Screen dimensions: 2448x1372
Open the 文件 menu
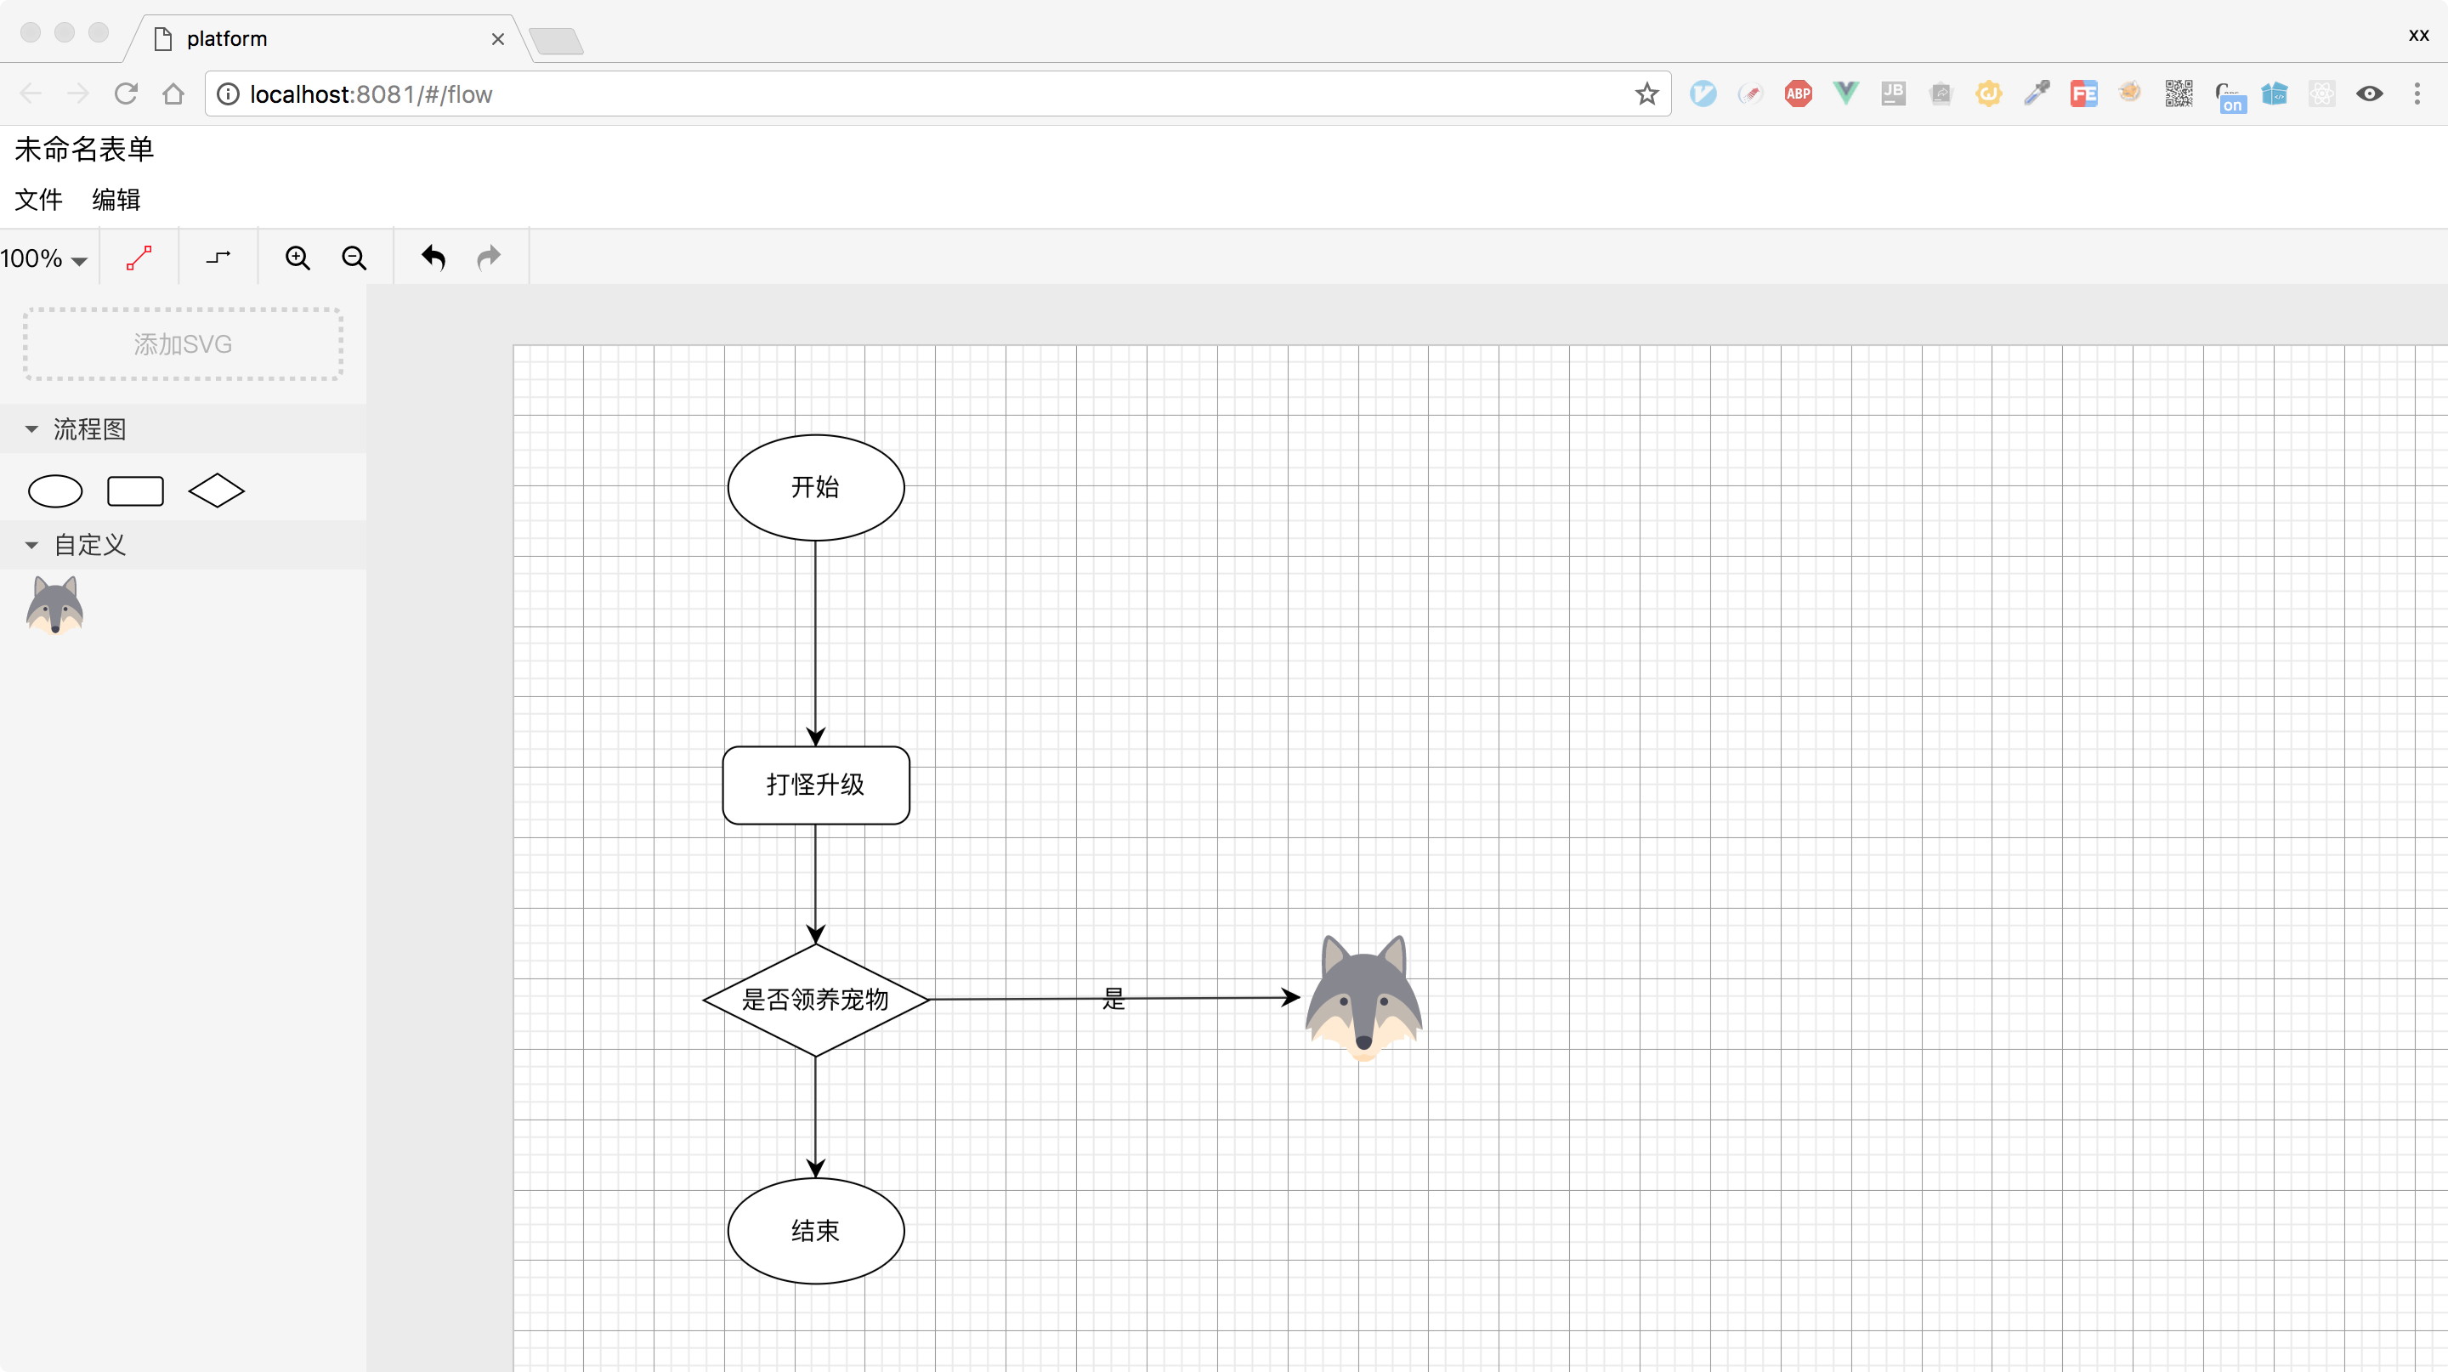coord(38,200)
